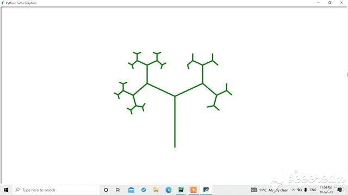The width and height of the screenshot is (348, 195).
Task: Click the turtle window feather title icon
Action: point(3,3)
